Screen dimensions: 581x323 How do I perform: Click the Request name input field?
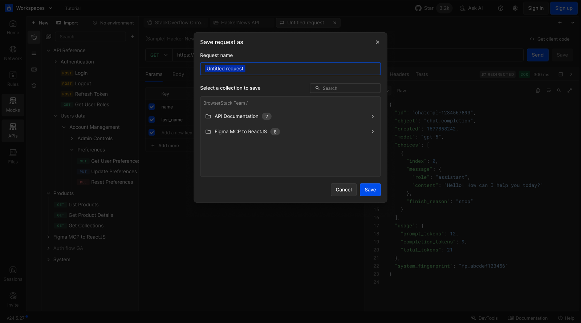[290, 69]
